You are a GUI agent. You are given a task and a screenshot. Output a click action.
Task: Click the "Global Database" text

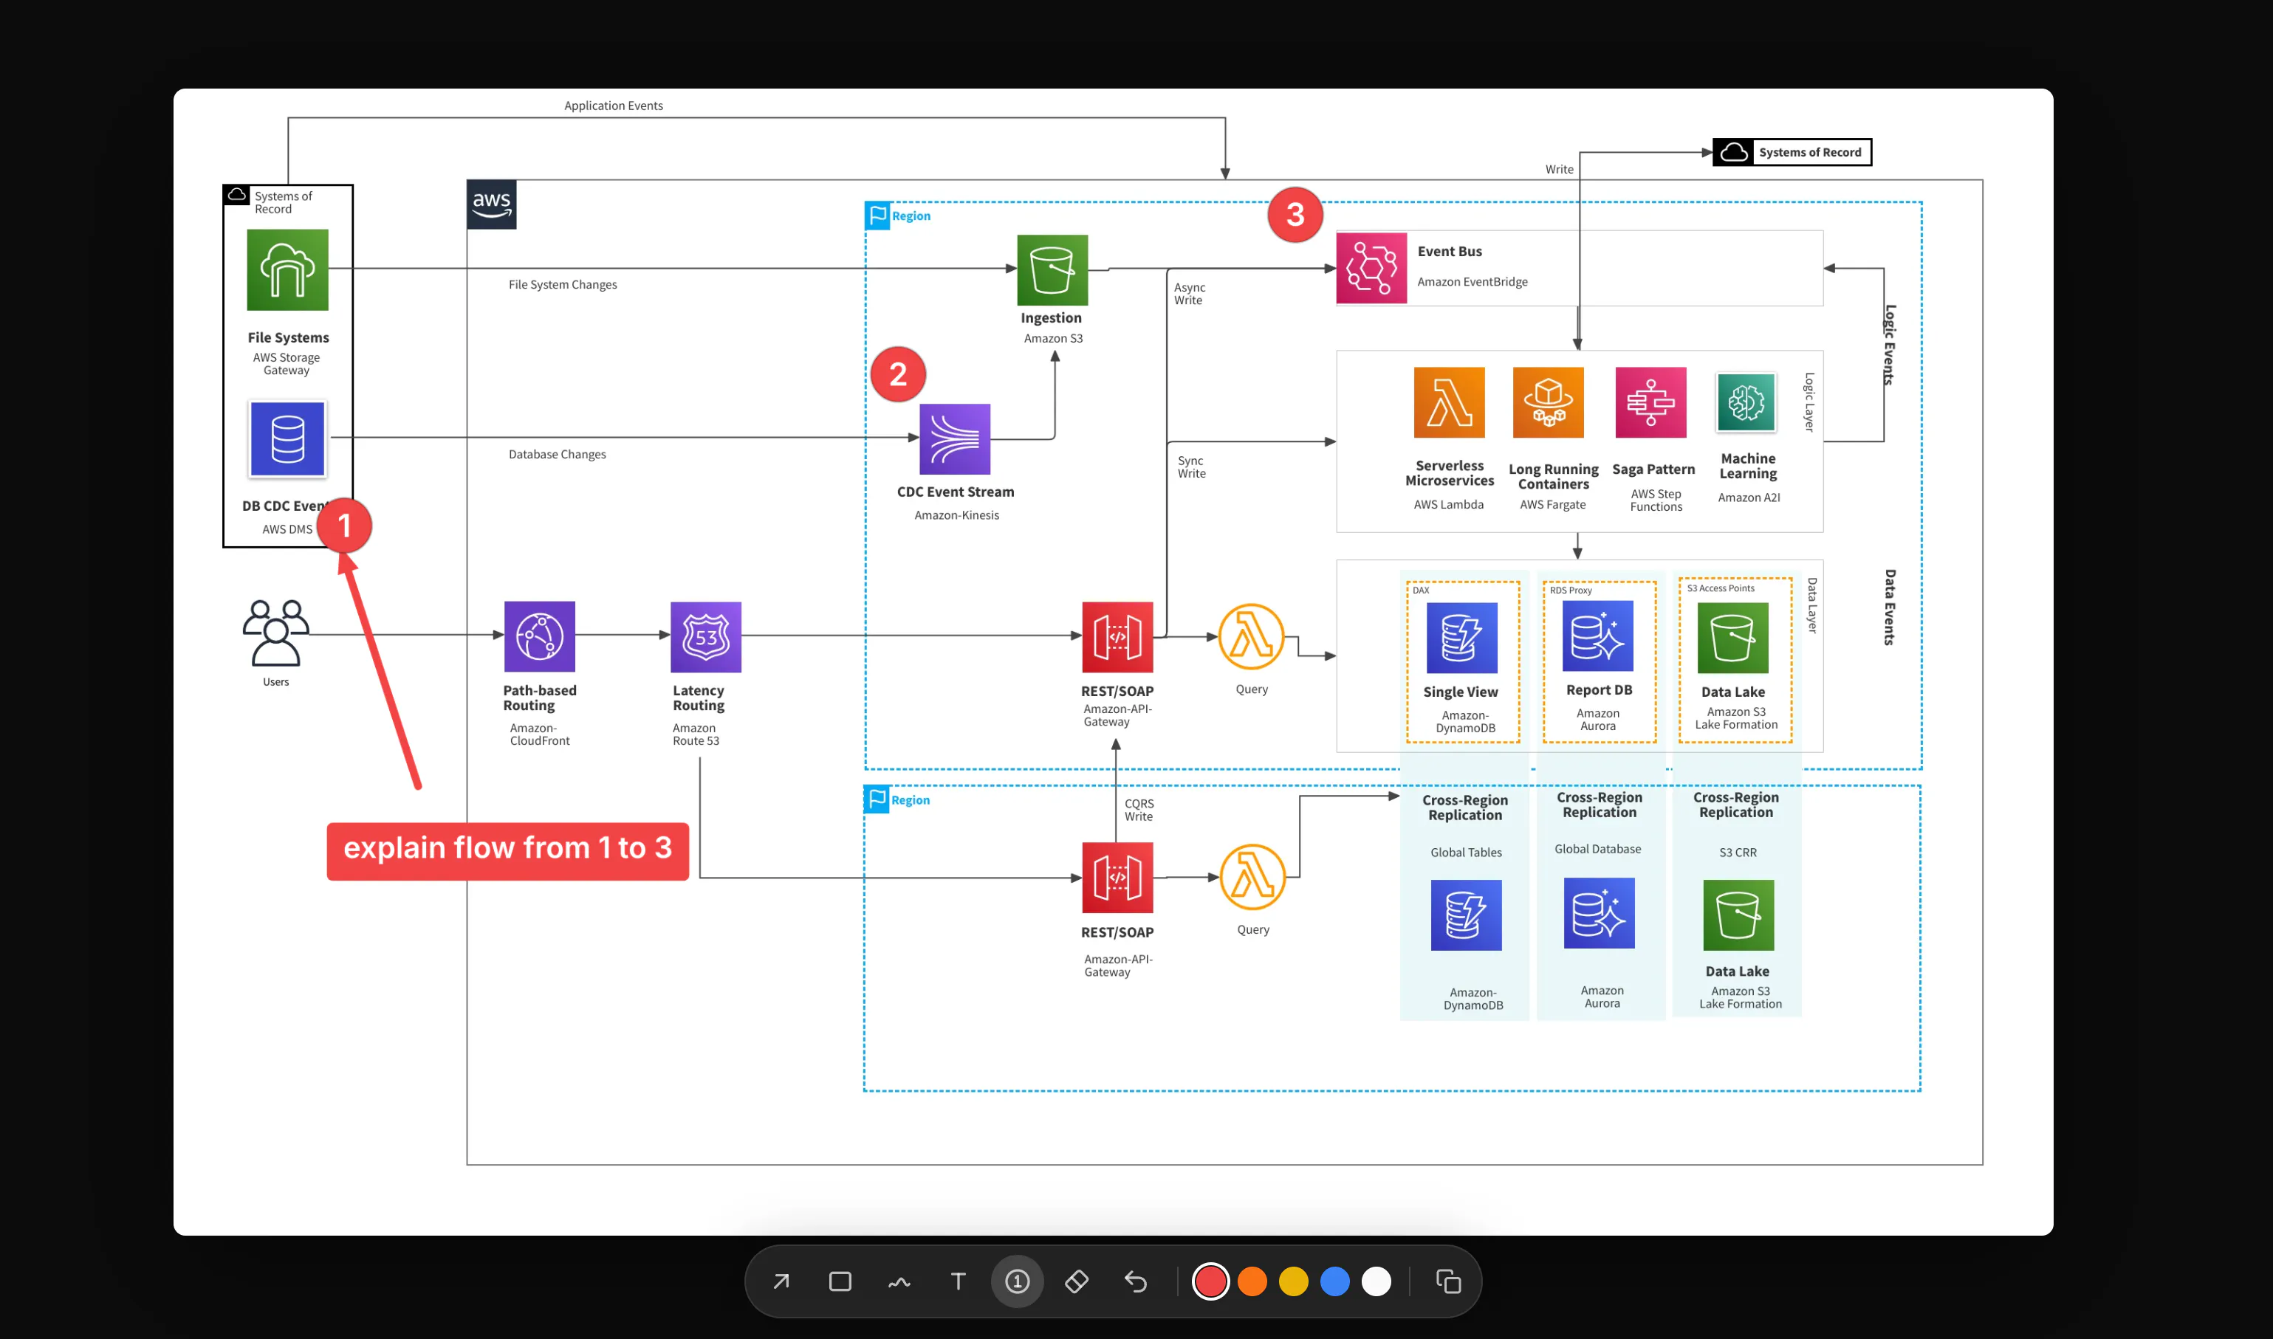(1598, 849)
